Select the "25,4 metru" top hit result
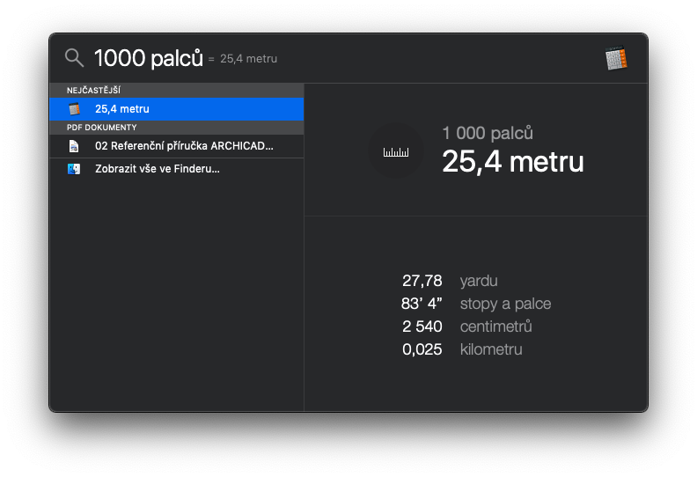This screenshot has width=697, height=477. coord(176,109)
